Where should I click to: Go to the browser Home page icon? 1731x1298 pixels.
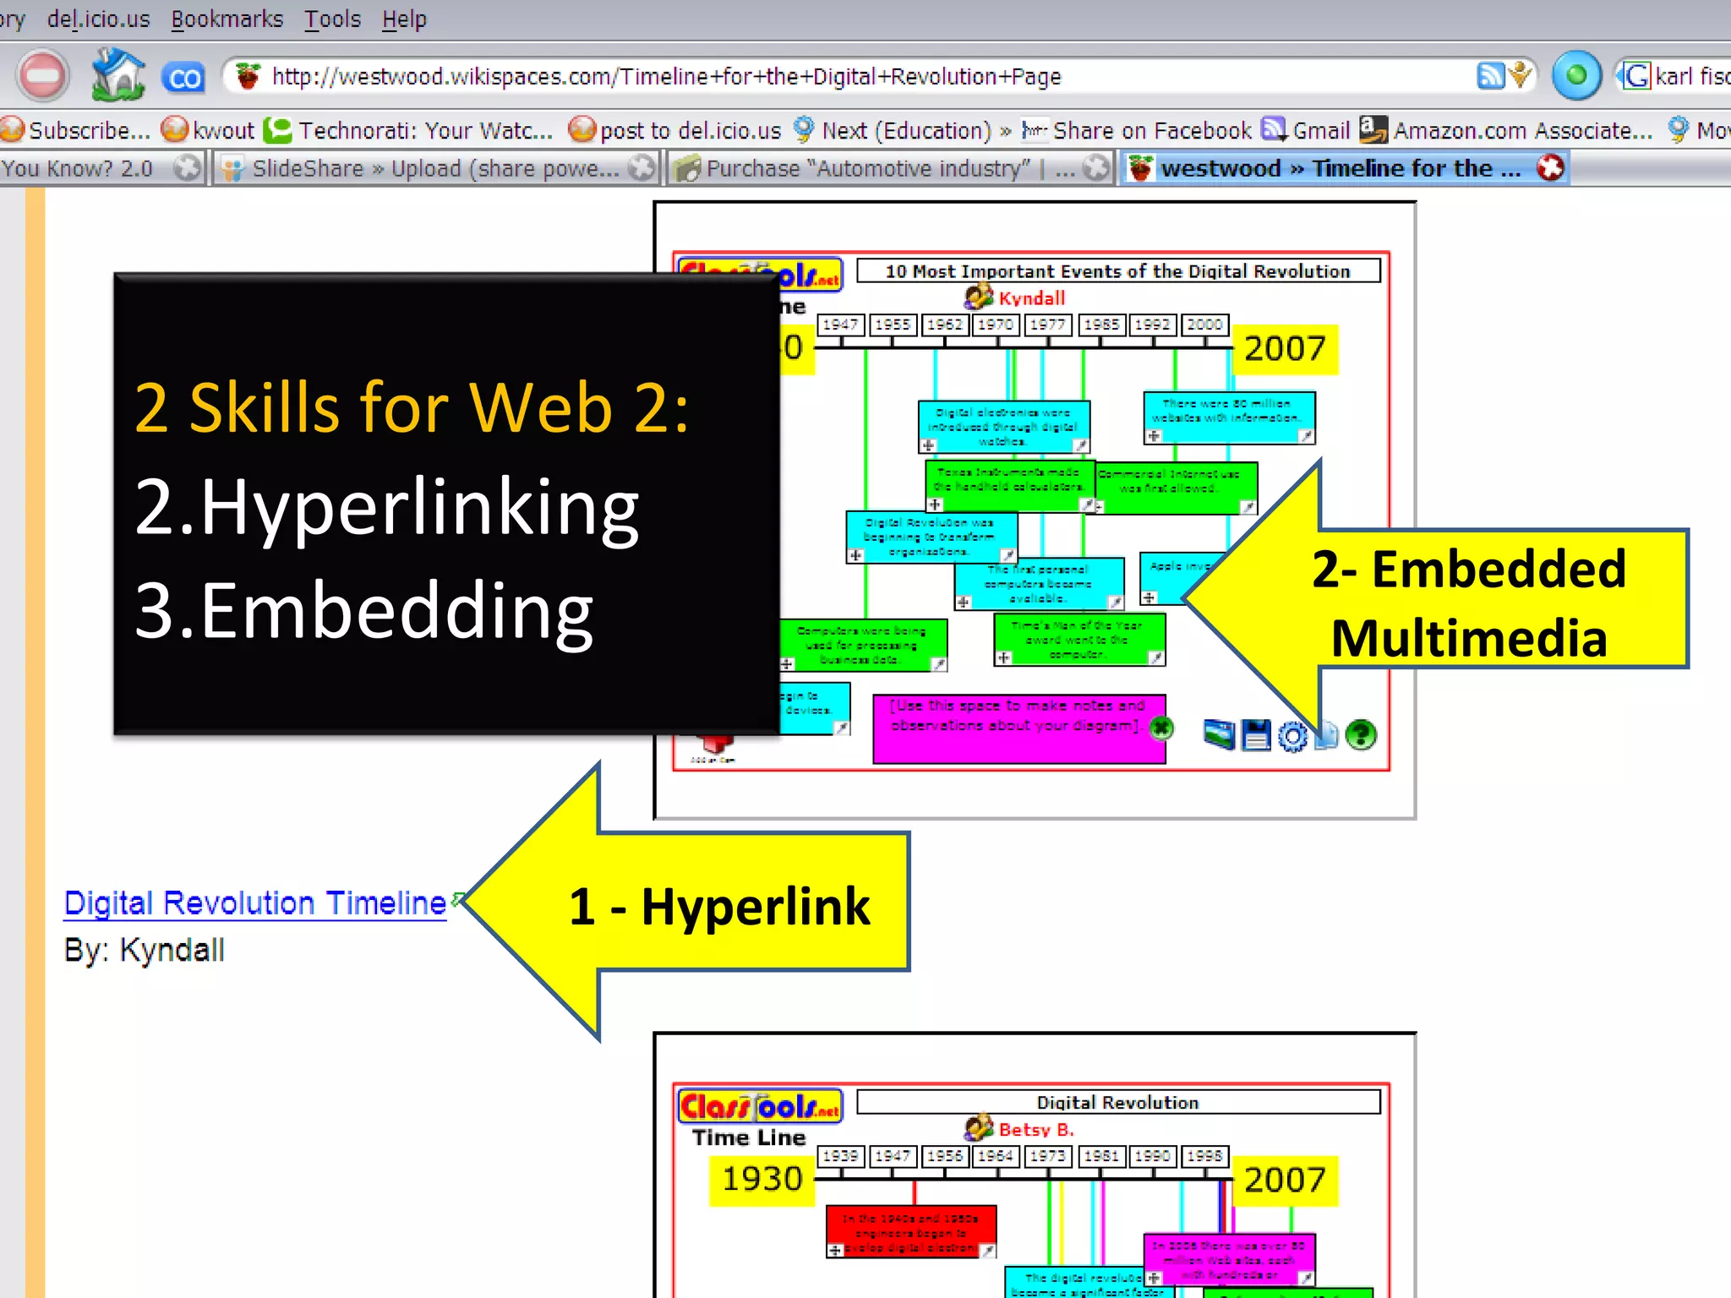(x=118, y=75)
